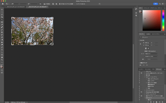The height and width of the screenshot is (103, 166).
Task: Open the RGB カラー mode dropdown
Action: click(151, 54)
